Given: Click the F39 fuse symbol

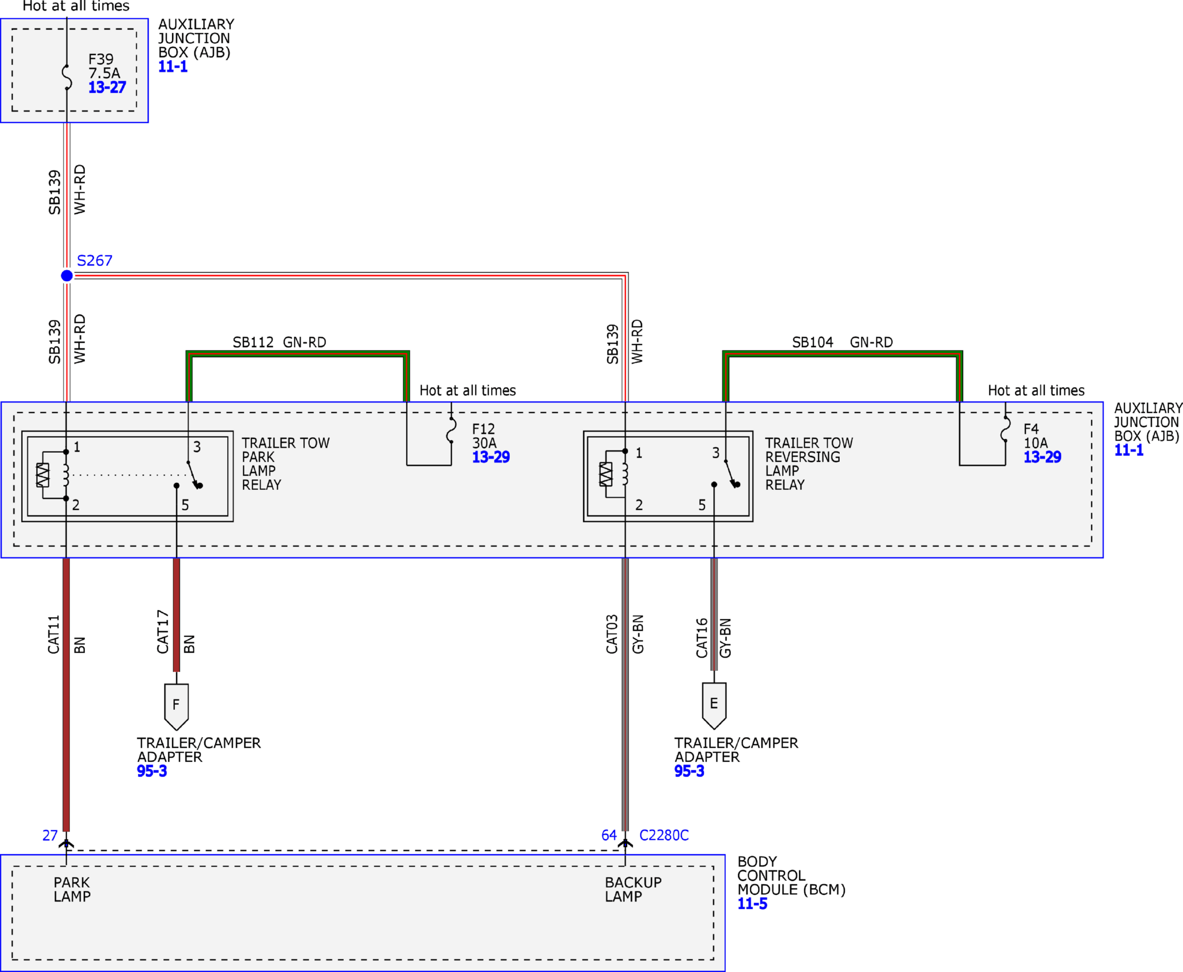Looking at the screenshot, I should pyautogui.click(x=67, y=77).
